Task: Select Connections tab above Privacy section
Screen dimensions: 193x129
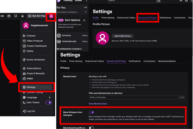Action: coord(149,61)
